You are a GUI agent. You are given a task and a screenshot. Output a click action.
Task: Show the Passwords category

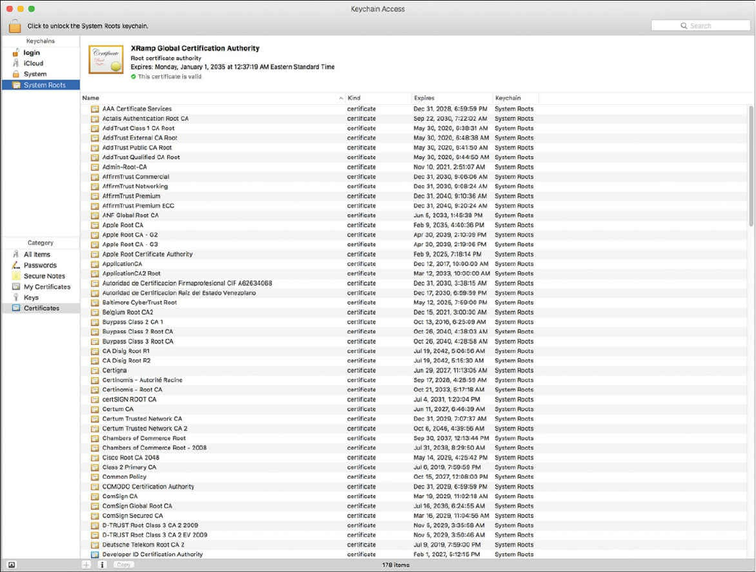(x=40, y=265)
